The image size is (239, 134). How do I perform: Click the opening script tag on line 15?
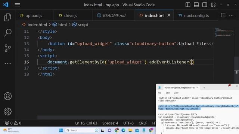click(47, 56)
